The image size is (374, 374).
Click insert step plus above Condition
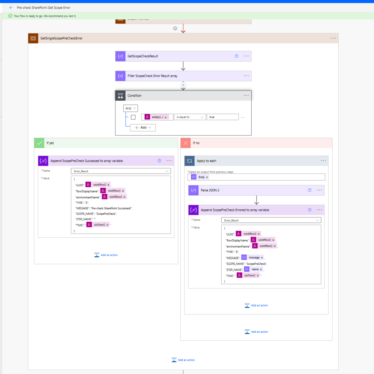(x=183, y=85)
